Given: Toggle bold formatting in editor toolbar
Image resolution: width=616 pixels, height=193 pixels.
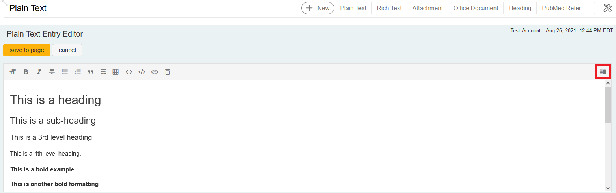Looking at the screenshot, I should (x=26, y=72).
